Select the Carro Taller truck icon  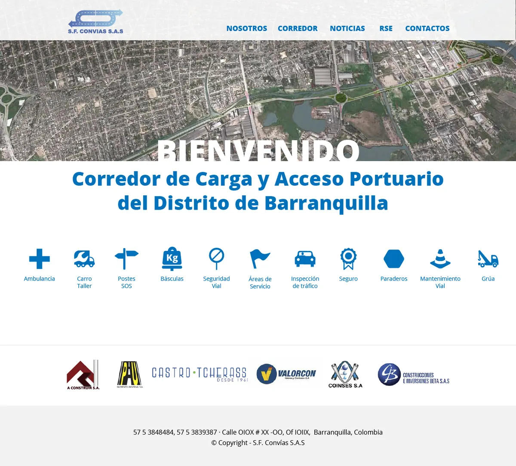pos(84,259)
